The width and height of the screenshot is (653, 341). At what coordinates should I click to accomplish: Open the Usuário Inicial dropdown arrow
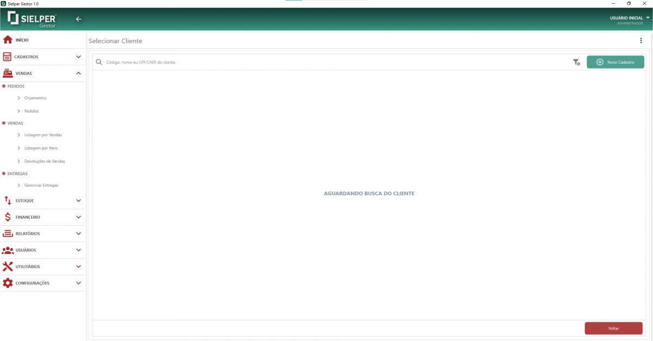click(x=648, y=18)
